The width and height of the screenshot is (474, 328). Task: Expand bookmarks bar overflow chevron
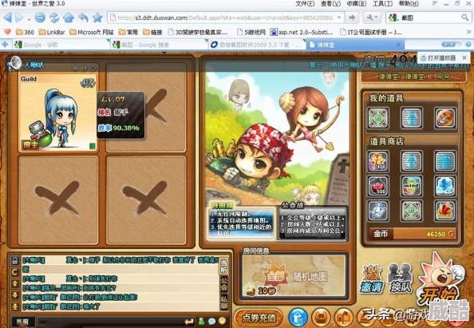[x=468, y=32]
